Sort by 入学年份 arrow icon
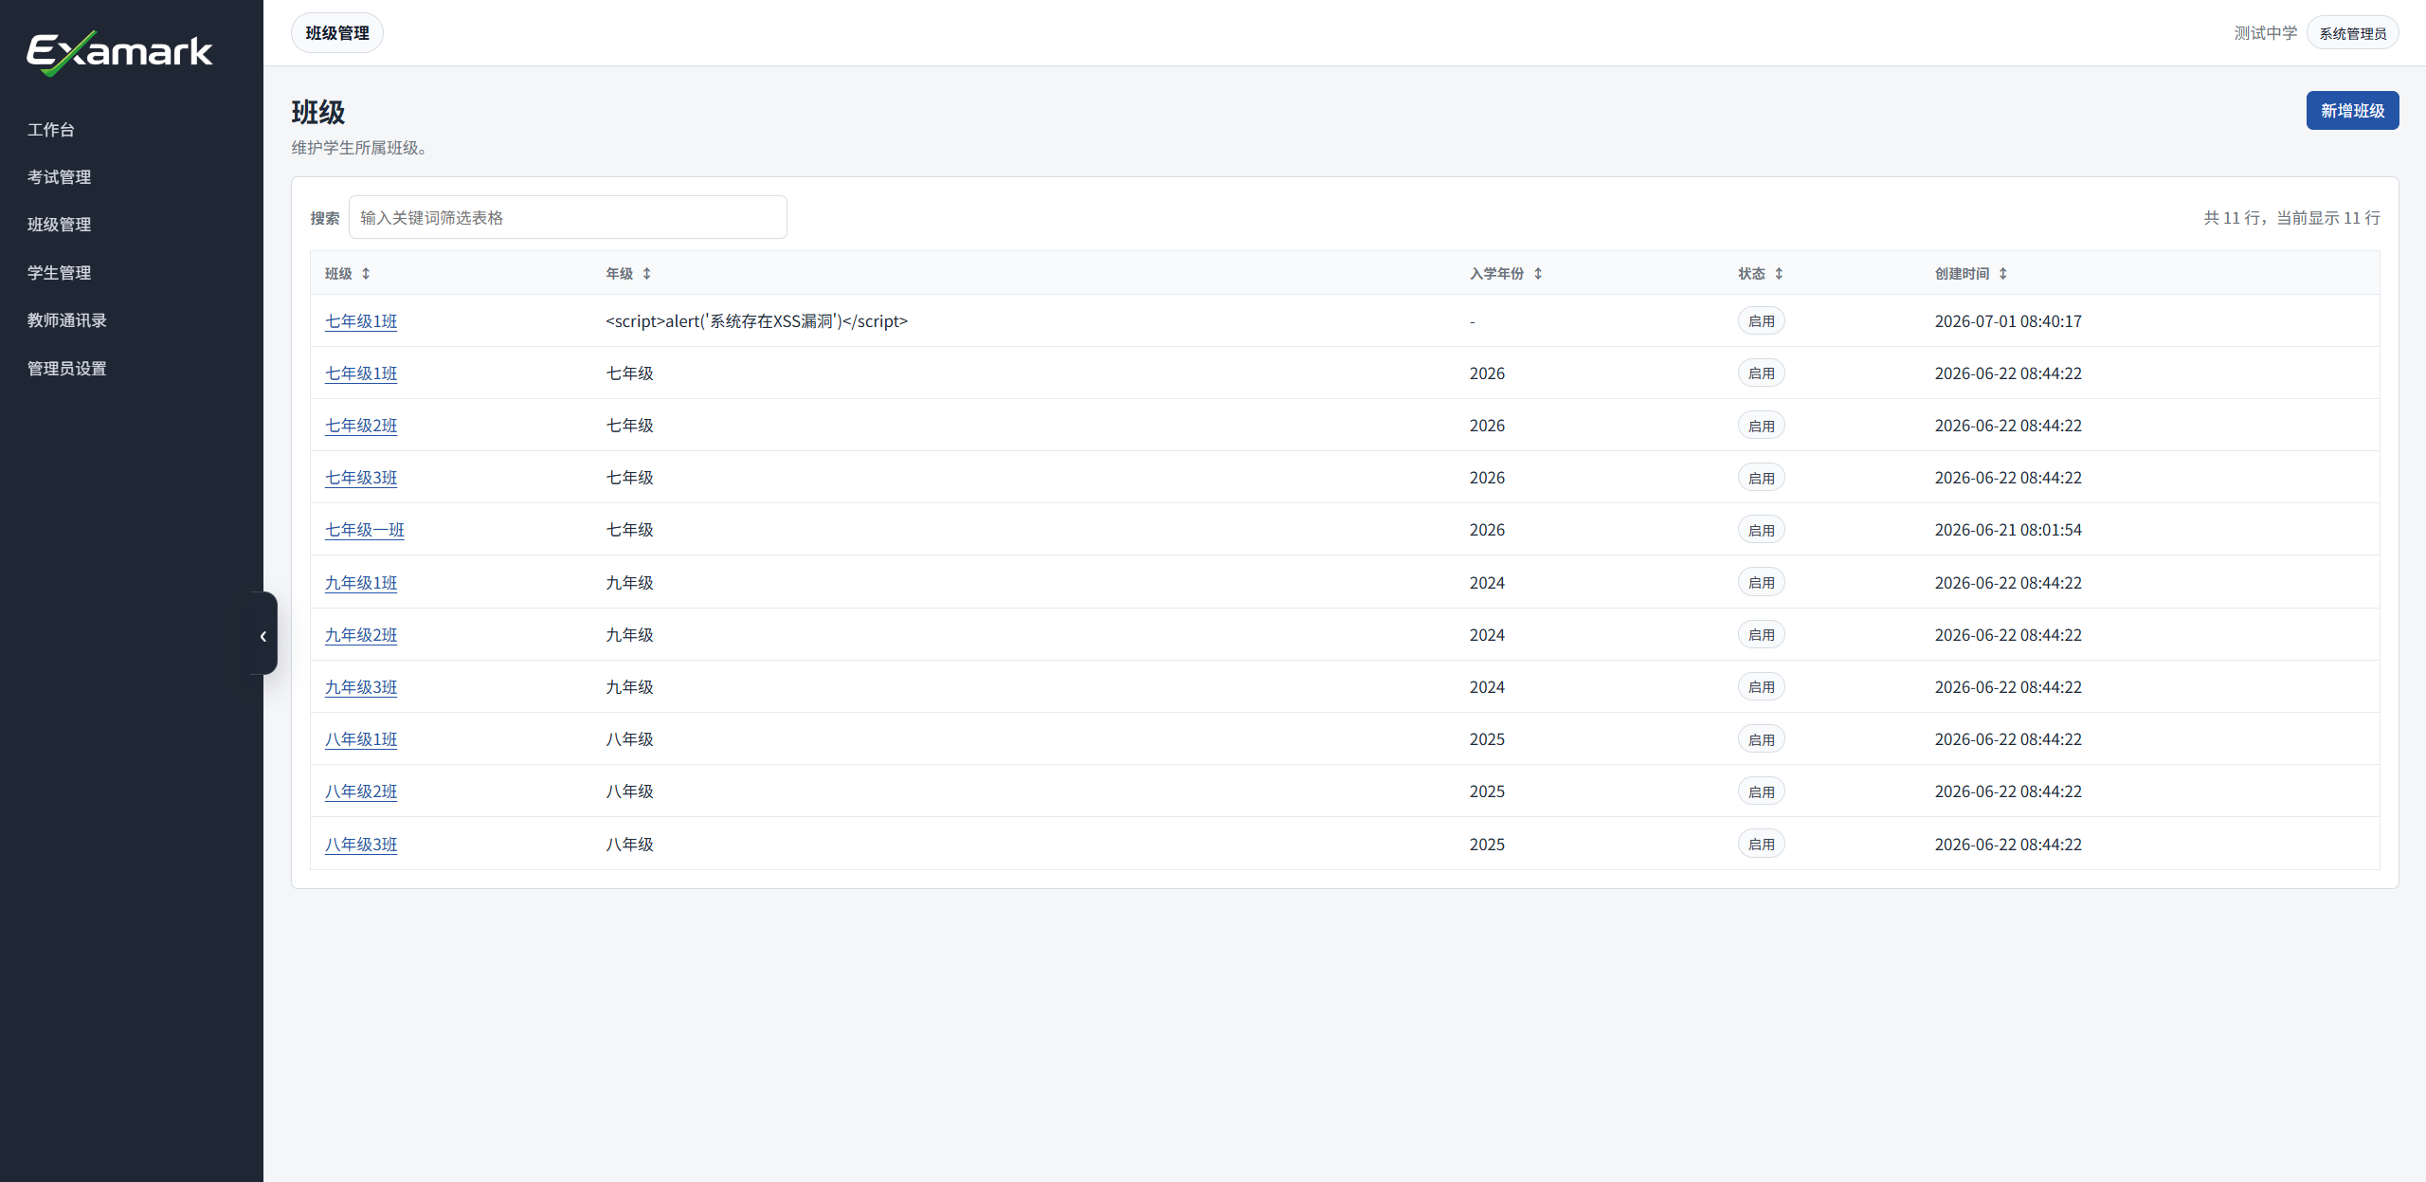Image resolution: width=2426 pixels, height=1182 pixels. click(x=1538, y=274)
